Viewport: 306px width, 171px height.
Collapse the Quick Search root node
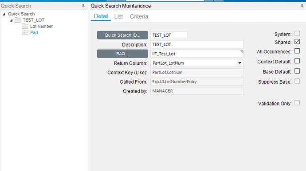[4, 14]
